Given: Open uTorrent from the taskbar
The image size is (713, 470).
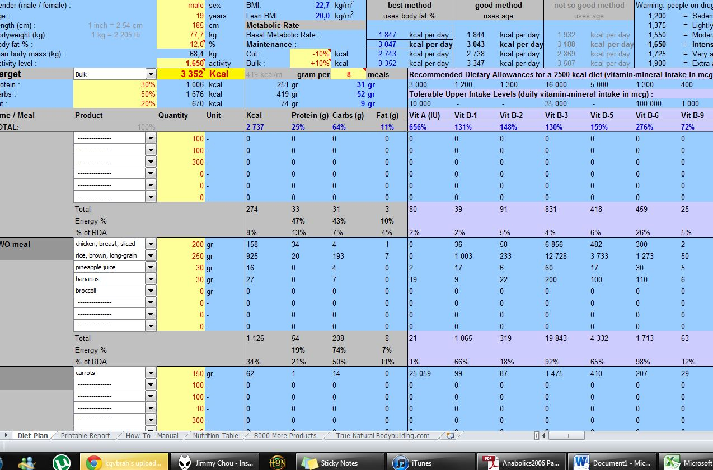Looking at the screenshot, I should point(62,463).
